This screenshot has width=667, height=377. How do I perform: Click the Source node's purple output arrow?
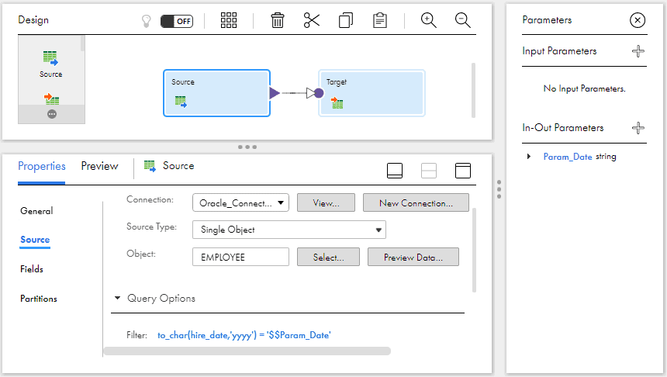click(275, 93)
